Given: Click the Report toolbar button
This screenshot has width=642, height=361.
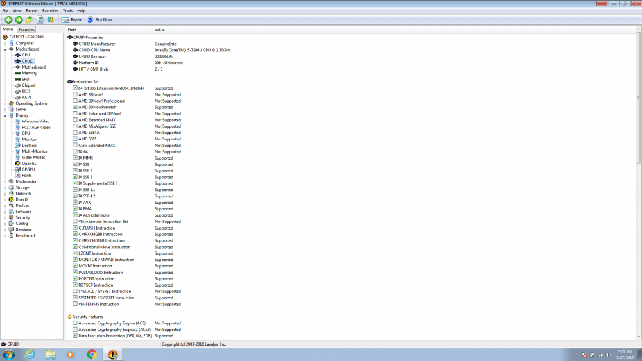Looking at the screenshot, I should [72, 20].
